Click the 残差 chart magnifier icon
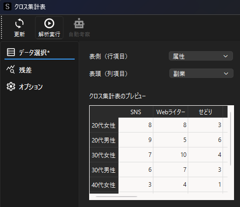 click(x=10, y=69)
